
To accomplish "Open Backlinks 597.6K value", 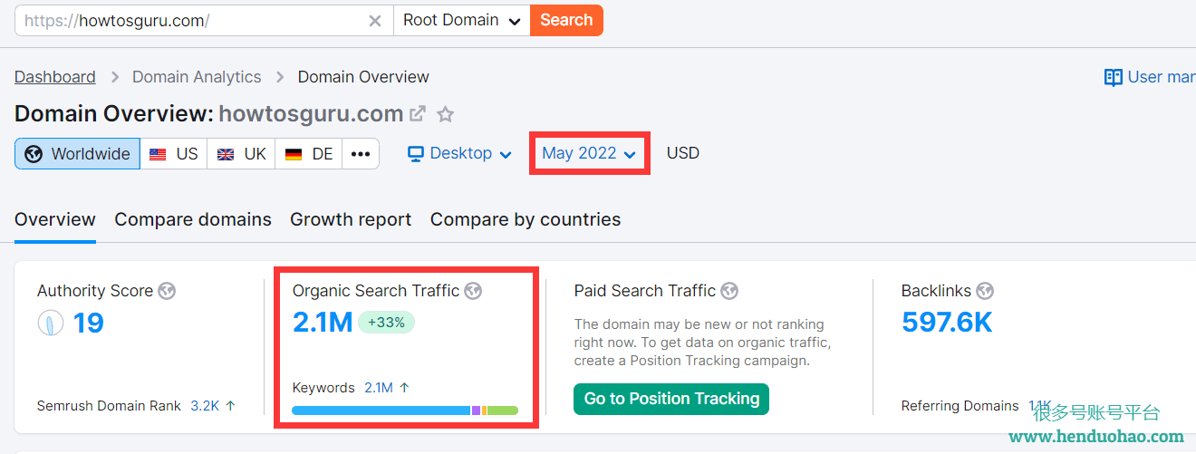I will pyautogui.click(x=948, y=322).
